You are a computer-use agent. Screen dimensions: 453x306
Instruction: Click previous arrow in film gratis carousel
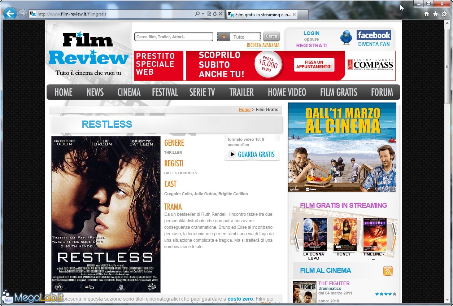pos(297,236)
